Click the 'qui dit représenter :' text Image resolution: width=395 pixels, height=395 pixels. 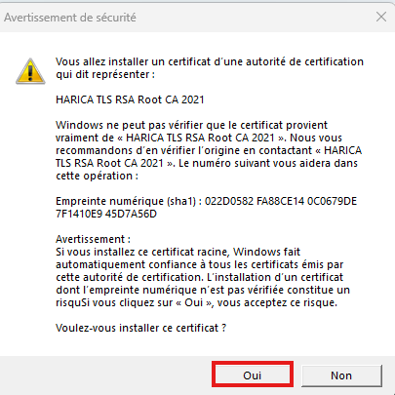coord(105,74)
